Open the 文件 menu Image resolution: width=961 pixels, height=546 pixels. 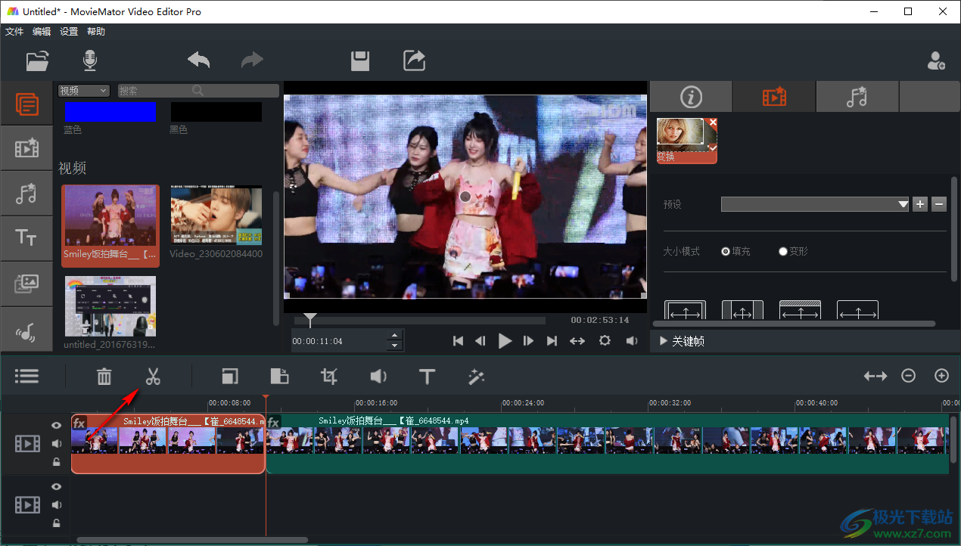14,32
